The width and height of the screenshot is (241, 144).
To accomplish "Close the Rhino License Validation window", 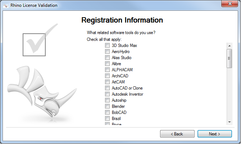I will 230,4.
